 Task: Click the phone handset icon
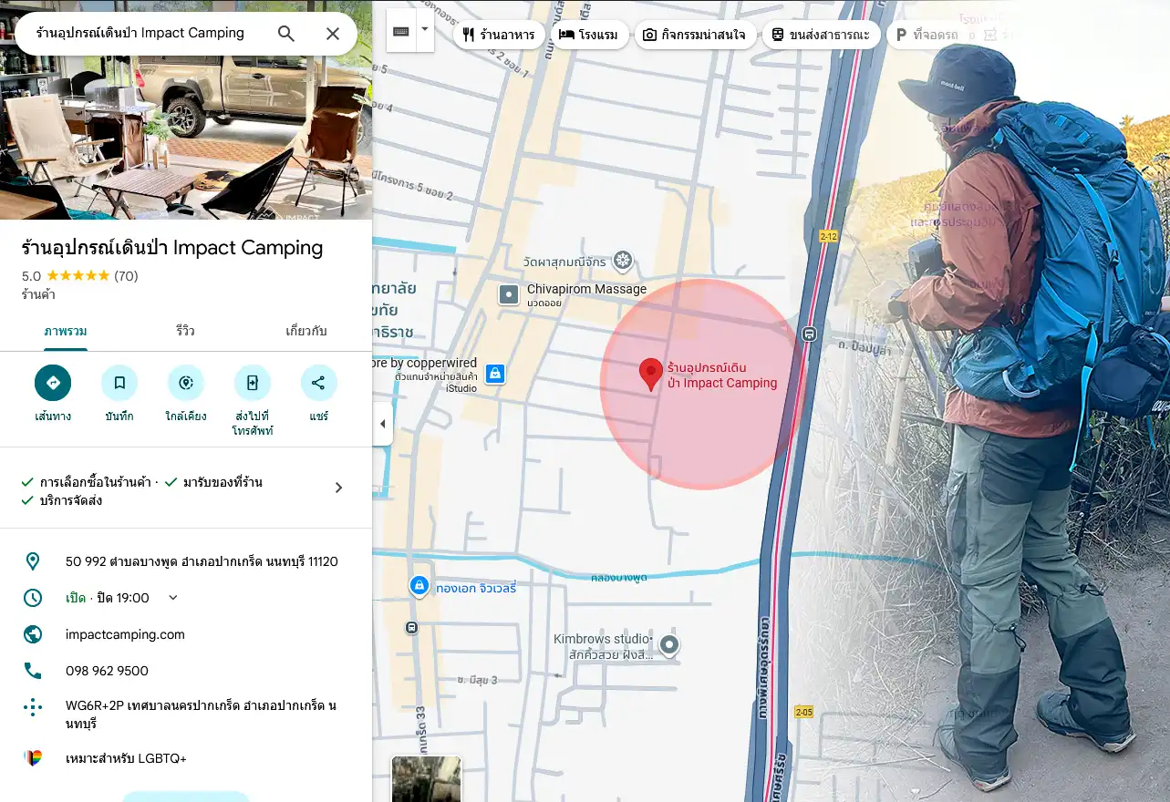(x=33, y=671)
